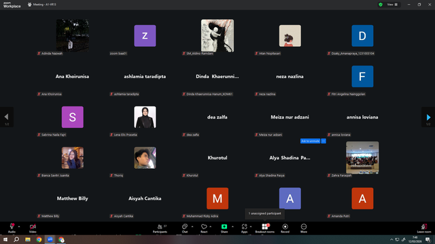Click the large name Aisyah Cantika
The height and width of the screenshot is (244, 435).
coord(145,199)
